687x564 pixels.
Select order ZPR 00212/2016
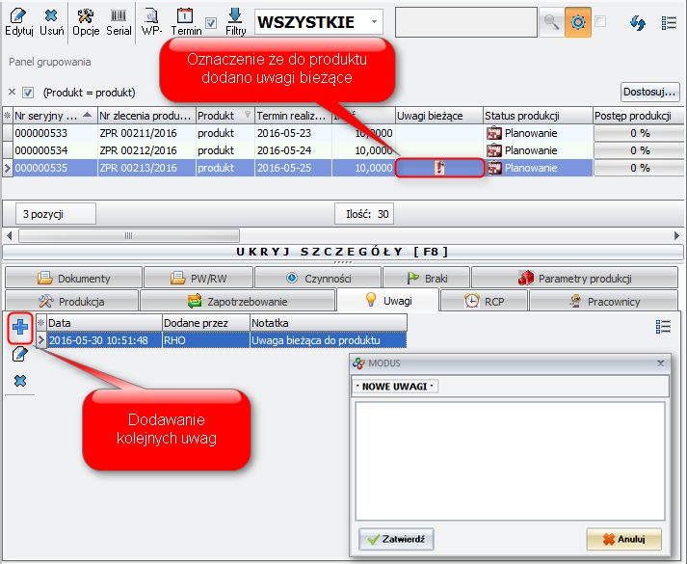coord(146,150)
